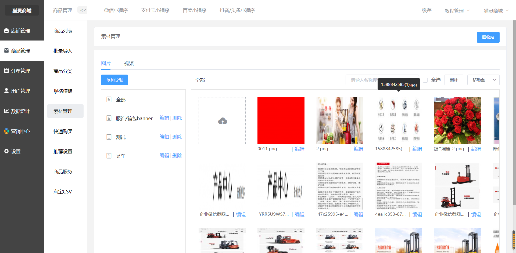Switch to the 图片 tab
The height and width of the screenshot is (253, 516).
[106, 63]
